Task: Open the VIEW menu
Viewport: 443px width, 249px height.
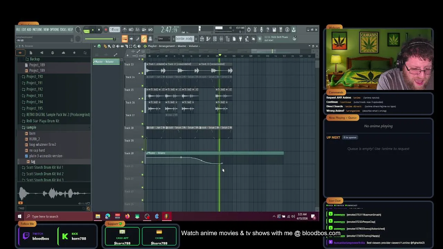Action: 46,29
